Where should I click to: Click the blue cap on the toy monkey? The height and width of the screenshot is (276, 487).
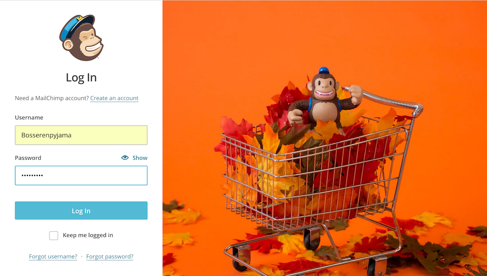323,70
